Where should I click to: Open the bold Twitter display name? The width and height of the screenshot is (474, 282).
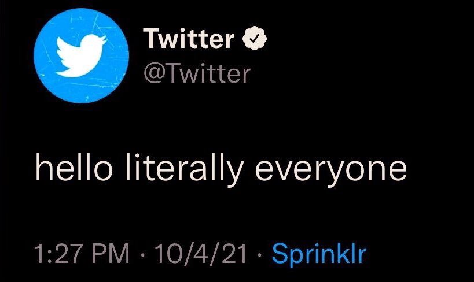[189, 38]
